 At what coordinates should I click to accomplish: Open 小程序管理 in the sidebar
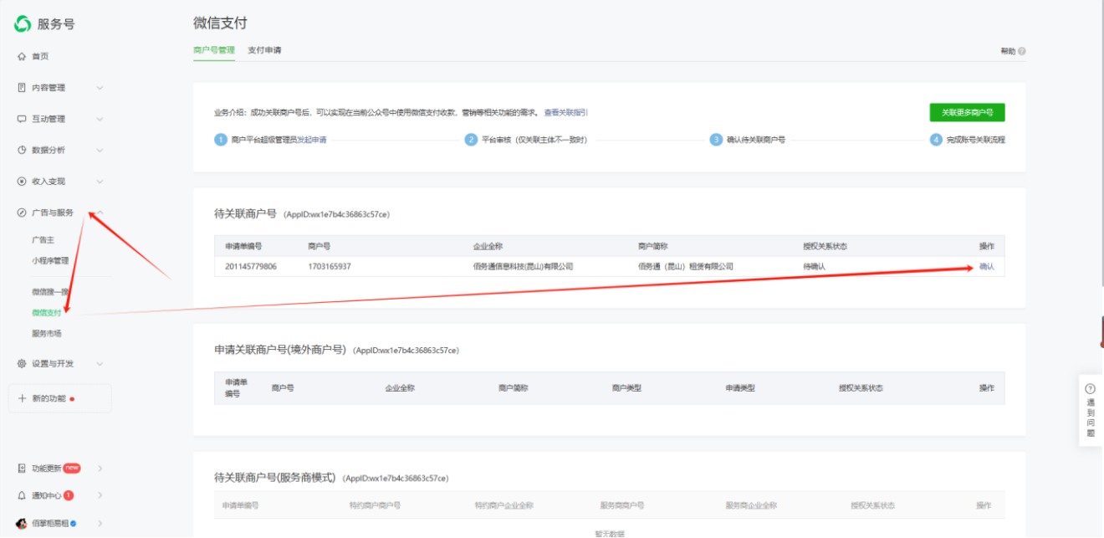pos(50,261)
